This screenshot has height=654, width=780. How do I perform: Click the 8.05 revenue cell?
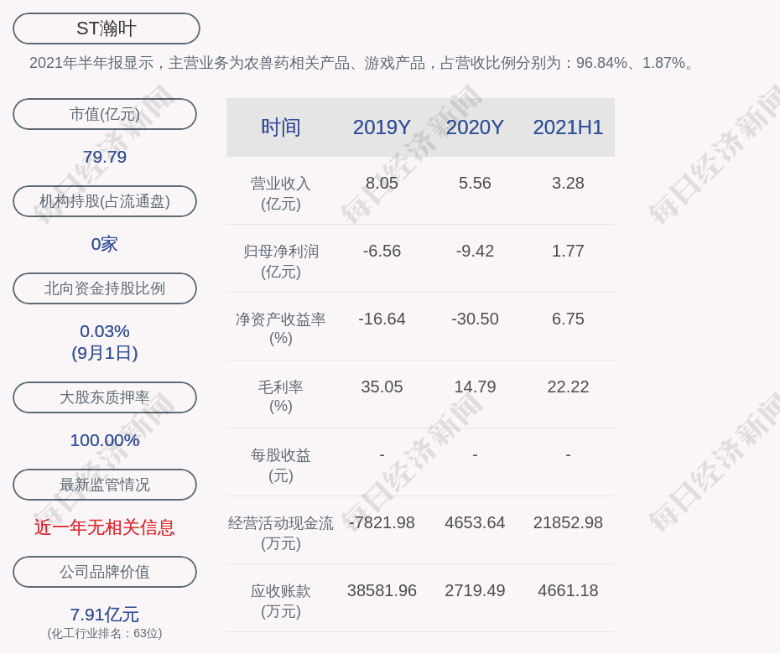click(x=382, y=183)
